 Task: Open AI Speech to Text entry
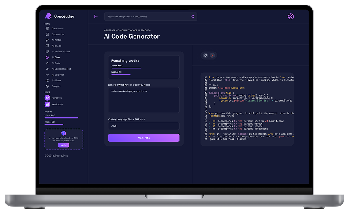[x=61, y=69]
